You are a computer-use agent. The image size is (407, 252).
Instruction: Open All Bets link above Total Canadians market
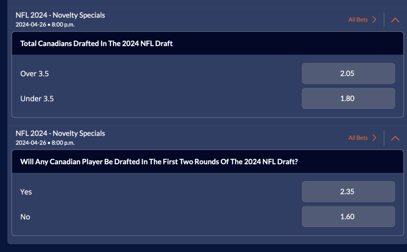coord(358,20)
